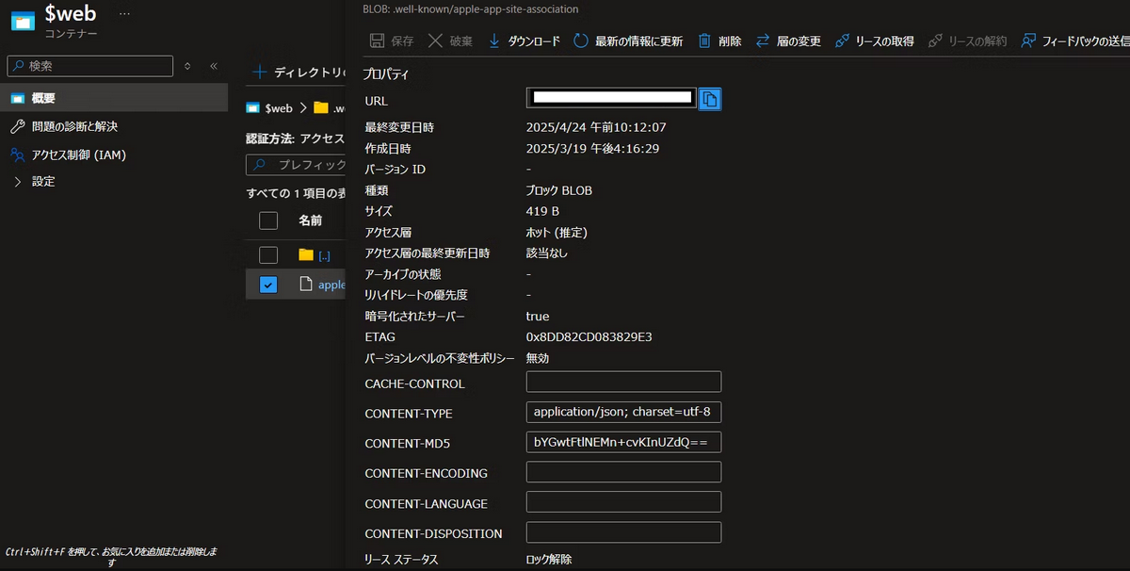Toggle the select-all checkbox beside 名前
The image size is (1130, 571).
click(268, 220)
